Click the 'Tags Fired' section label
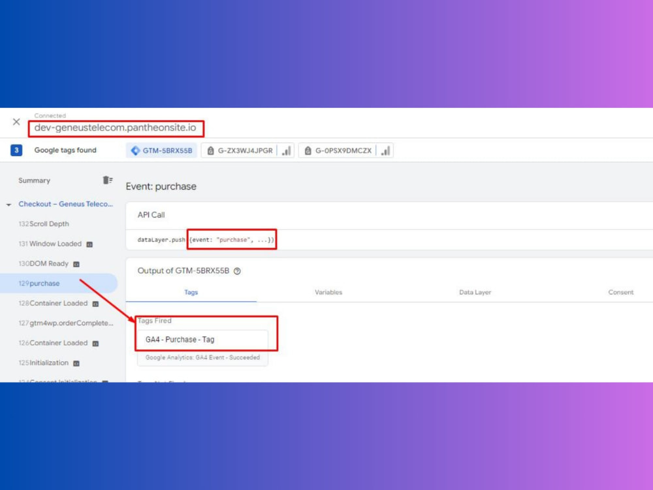The width and height of the screenshot is (653, 490). click(155, 320)
